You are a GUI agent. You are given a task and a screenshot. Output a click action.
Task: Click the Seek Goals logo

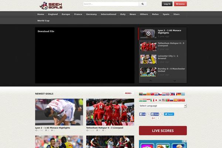coord(51,6)
